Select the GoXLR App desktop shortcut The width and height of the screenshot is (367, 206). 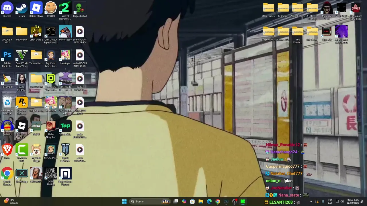coord(22,176)
